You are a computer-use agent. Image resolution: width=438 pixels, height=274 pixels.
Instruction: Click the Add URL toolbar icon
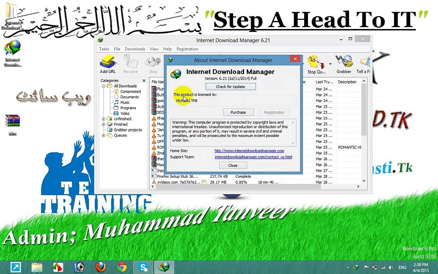point(108,64)
